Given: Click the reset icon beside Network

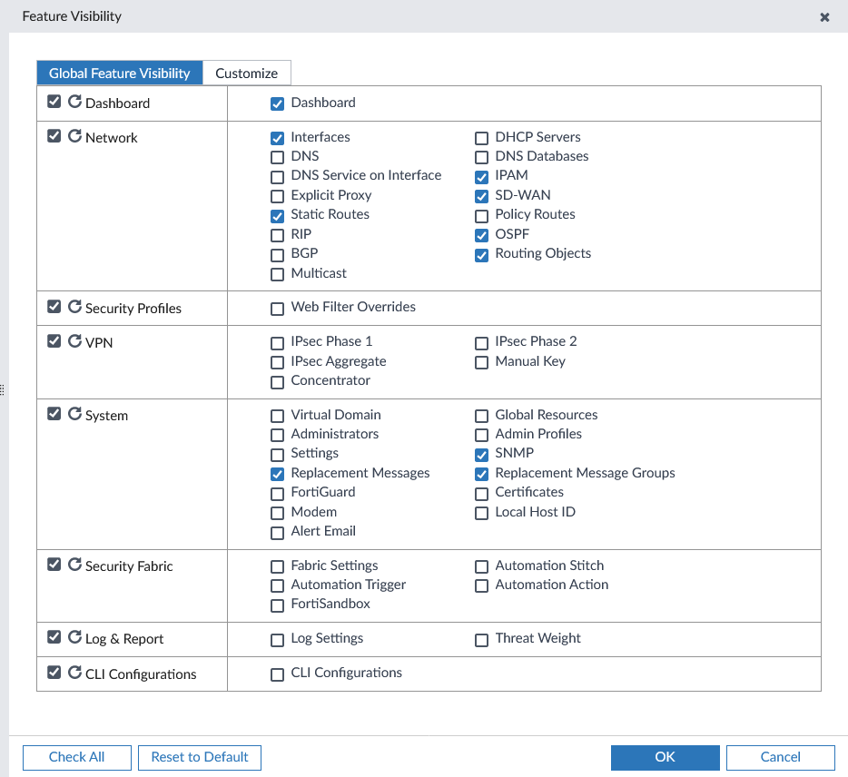Looking at the screenshot, I should coord(74,136).
